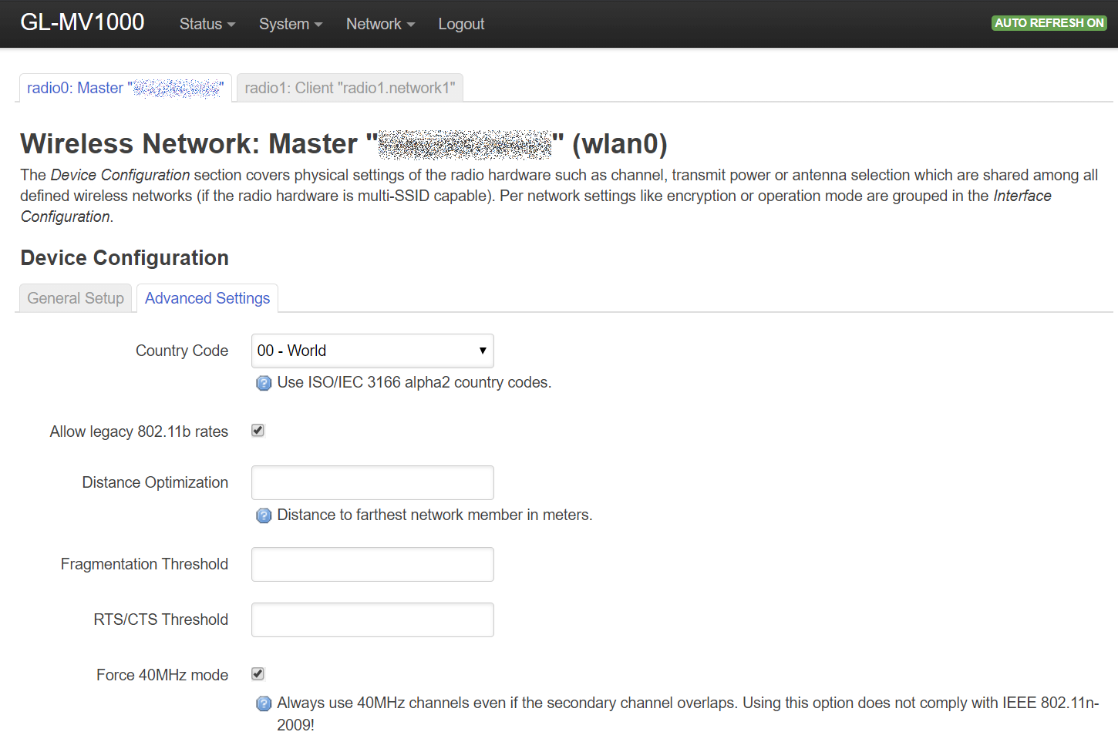Switch to radio1 Client network tab
This screenshot has height=742, width=1118.
pyautogui.click(x=350, y=88)
